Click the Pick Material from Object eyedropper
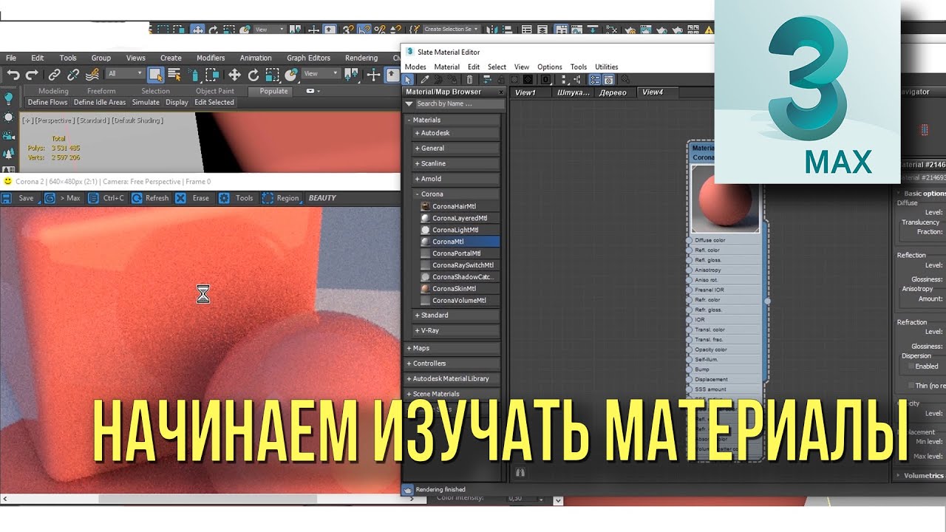946x532 pixels. [425, 79]
